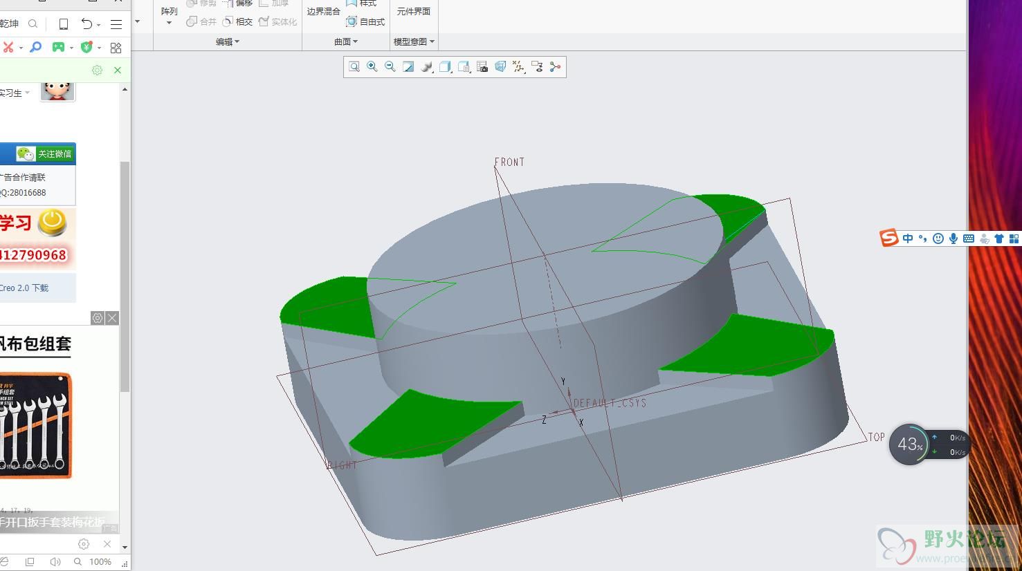Click the Sogou soft keyboard icon
The height and width of the screenshot is (571, 1022).
tap(969, 238)
